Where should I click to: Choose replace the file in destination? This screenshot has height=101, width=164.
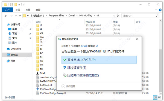click(x=99, y=60)
